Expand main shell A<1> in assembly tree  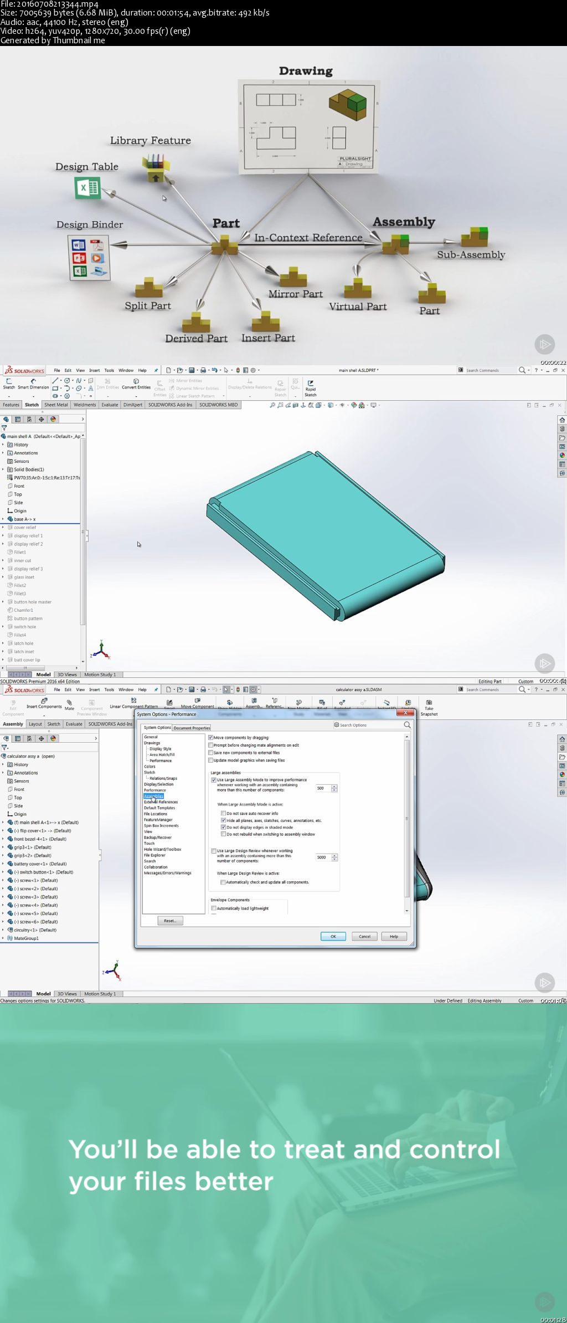(3, 823)
